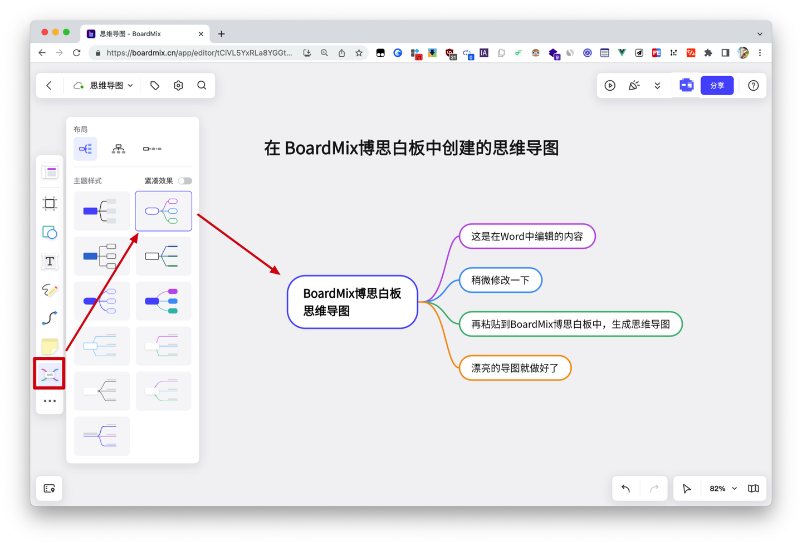Select the tree layout option under 布局
The height and width of the screenshot is (546, 802).
[x=119, y=149]
